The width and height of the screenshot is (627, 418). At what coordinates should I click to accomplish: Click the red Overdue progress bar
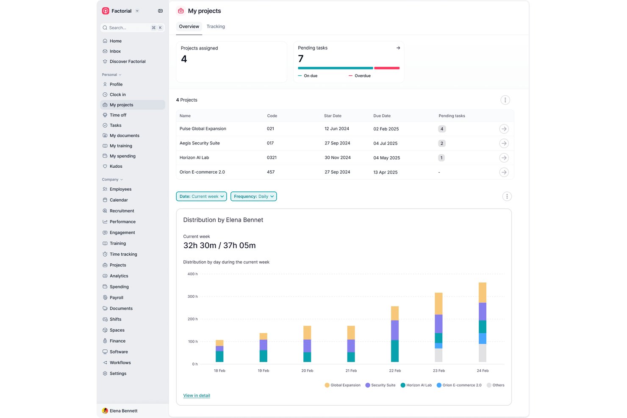tap(387, 68)
